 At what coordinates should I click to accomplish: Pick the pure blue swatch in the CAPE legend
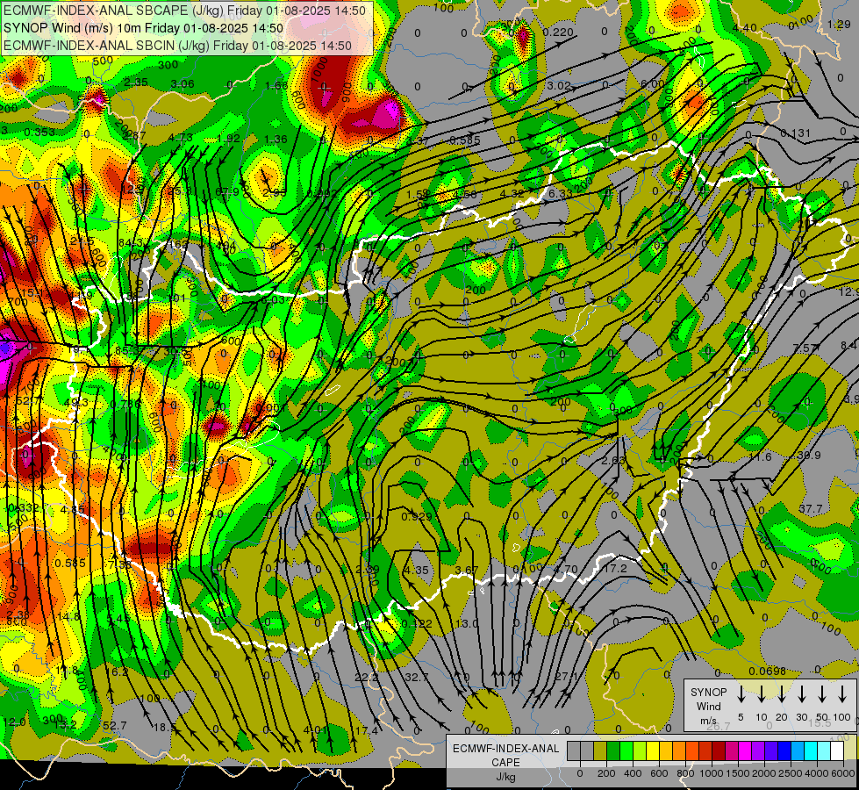pyautogui.click(x=784, y=751)
